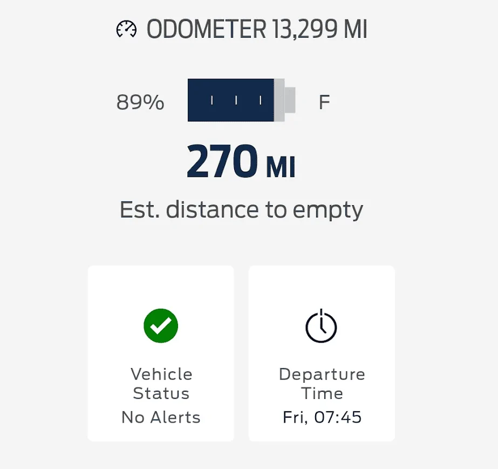498x469 pixels.
Task: Click the rightmost tick mark inside battery
Action: (261, 100)
